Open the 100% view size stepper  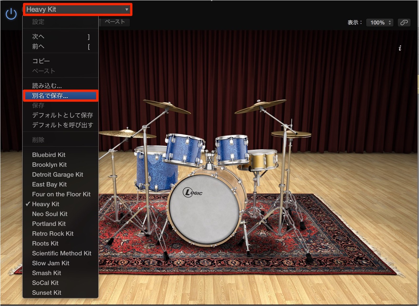tap(380, 22)
